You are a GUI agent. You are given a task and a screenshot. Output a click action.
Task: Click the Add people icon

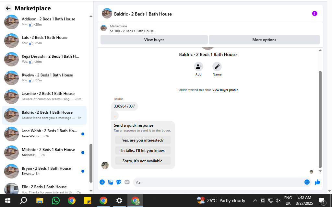click(198, 67)
